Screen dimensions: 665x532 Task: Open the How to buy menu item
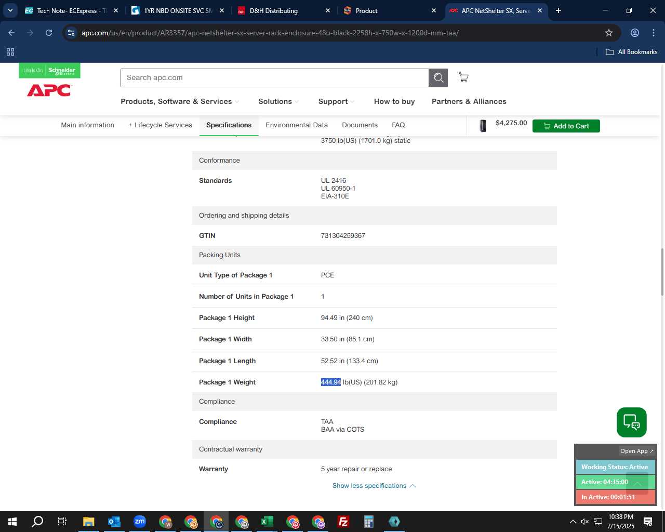click(394, 101)
